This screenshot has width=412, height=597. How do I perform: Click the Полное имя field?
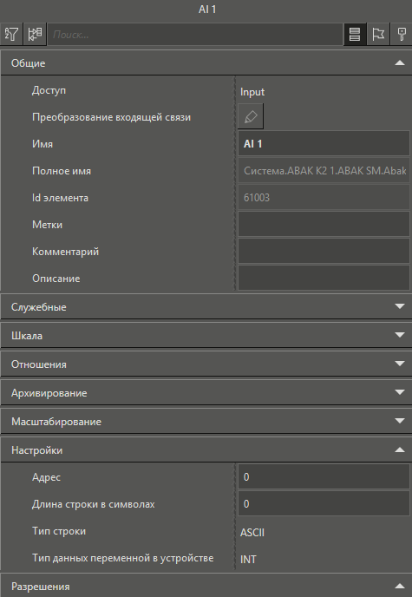click(x=324, y=171)
